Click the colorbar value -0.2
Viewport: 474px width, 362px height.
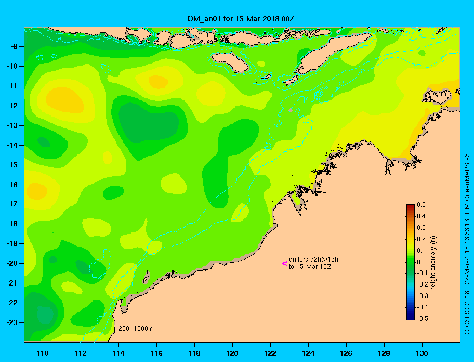click(423, 285)
